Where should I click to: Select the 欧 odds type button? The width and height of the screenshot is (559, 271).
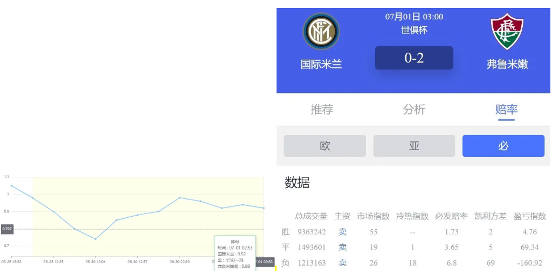(325, 146)
